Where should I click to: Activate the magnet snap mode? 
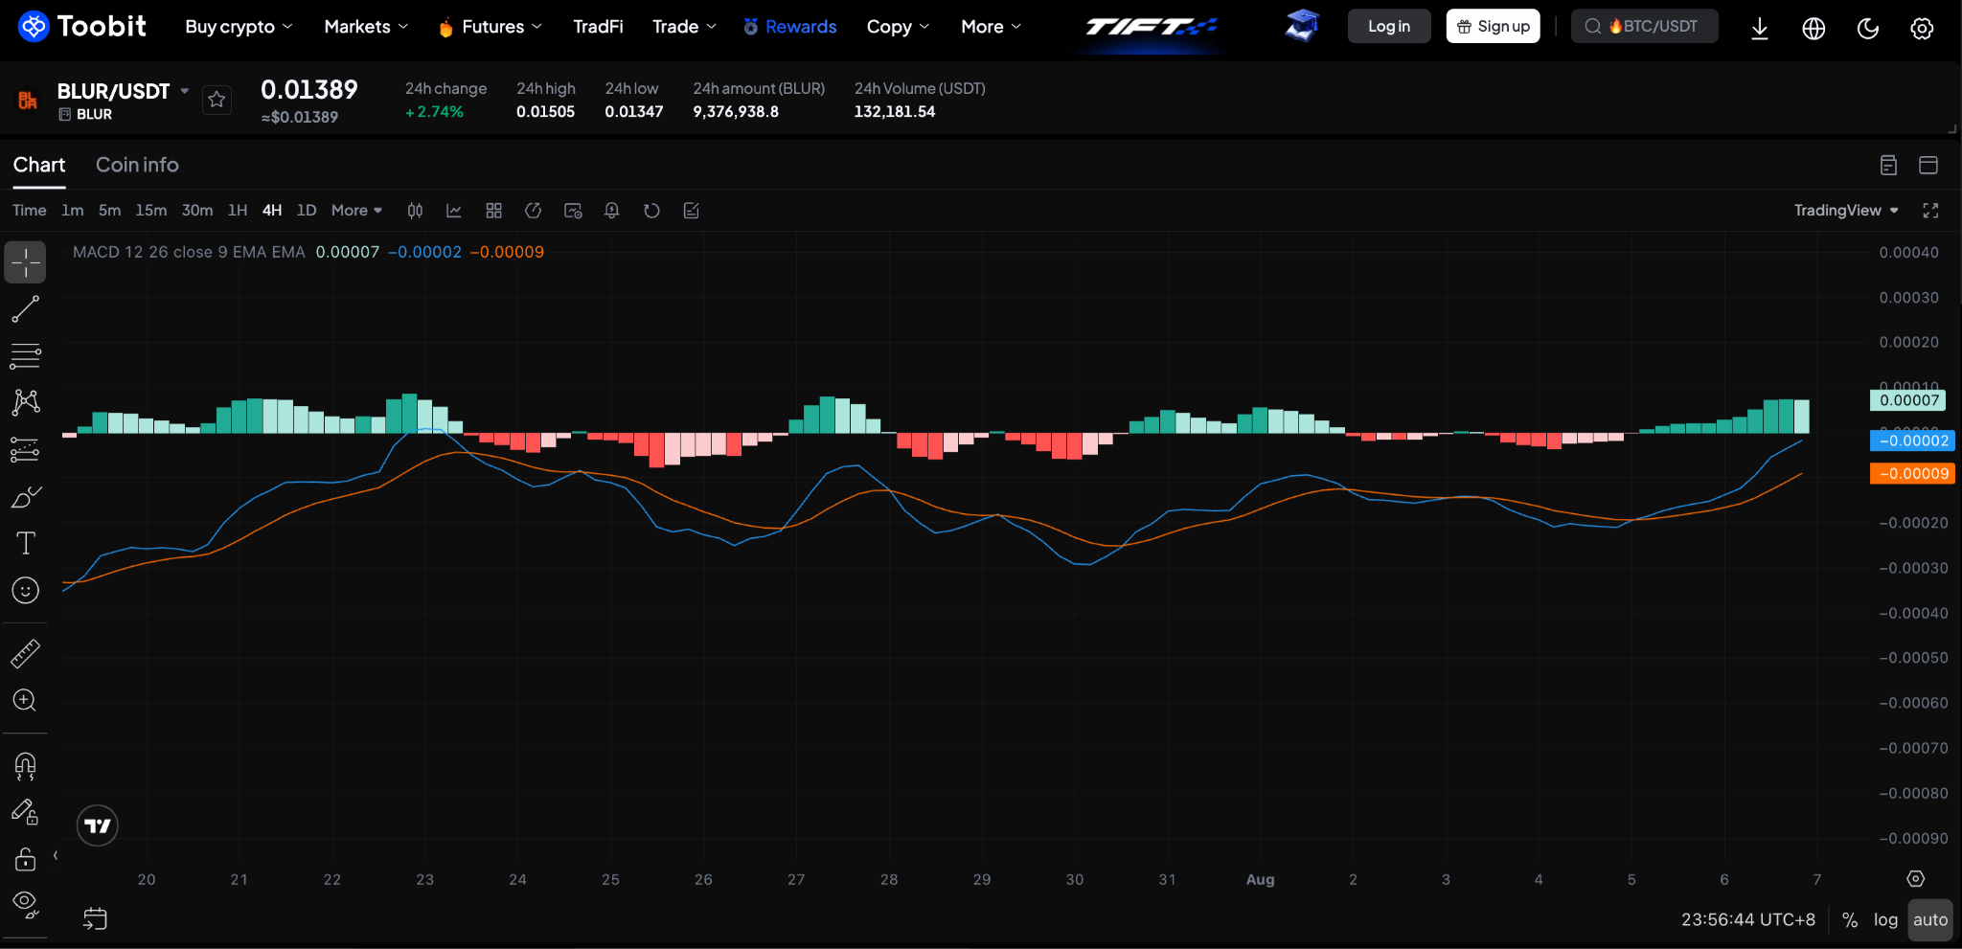pos(25,766)
